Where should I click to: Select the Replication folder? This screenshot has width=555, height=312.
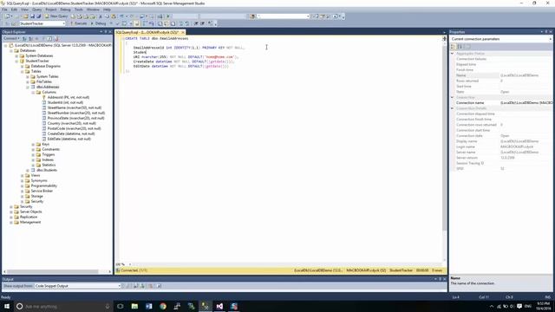(x=29, y=217)
